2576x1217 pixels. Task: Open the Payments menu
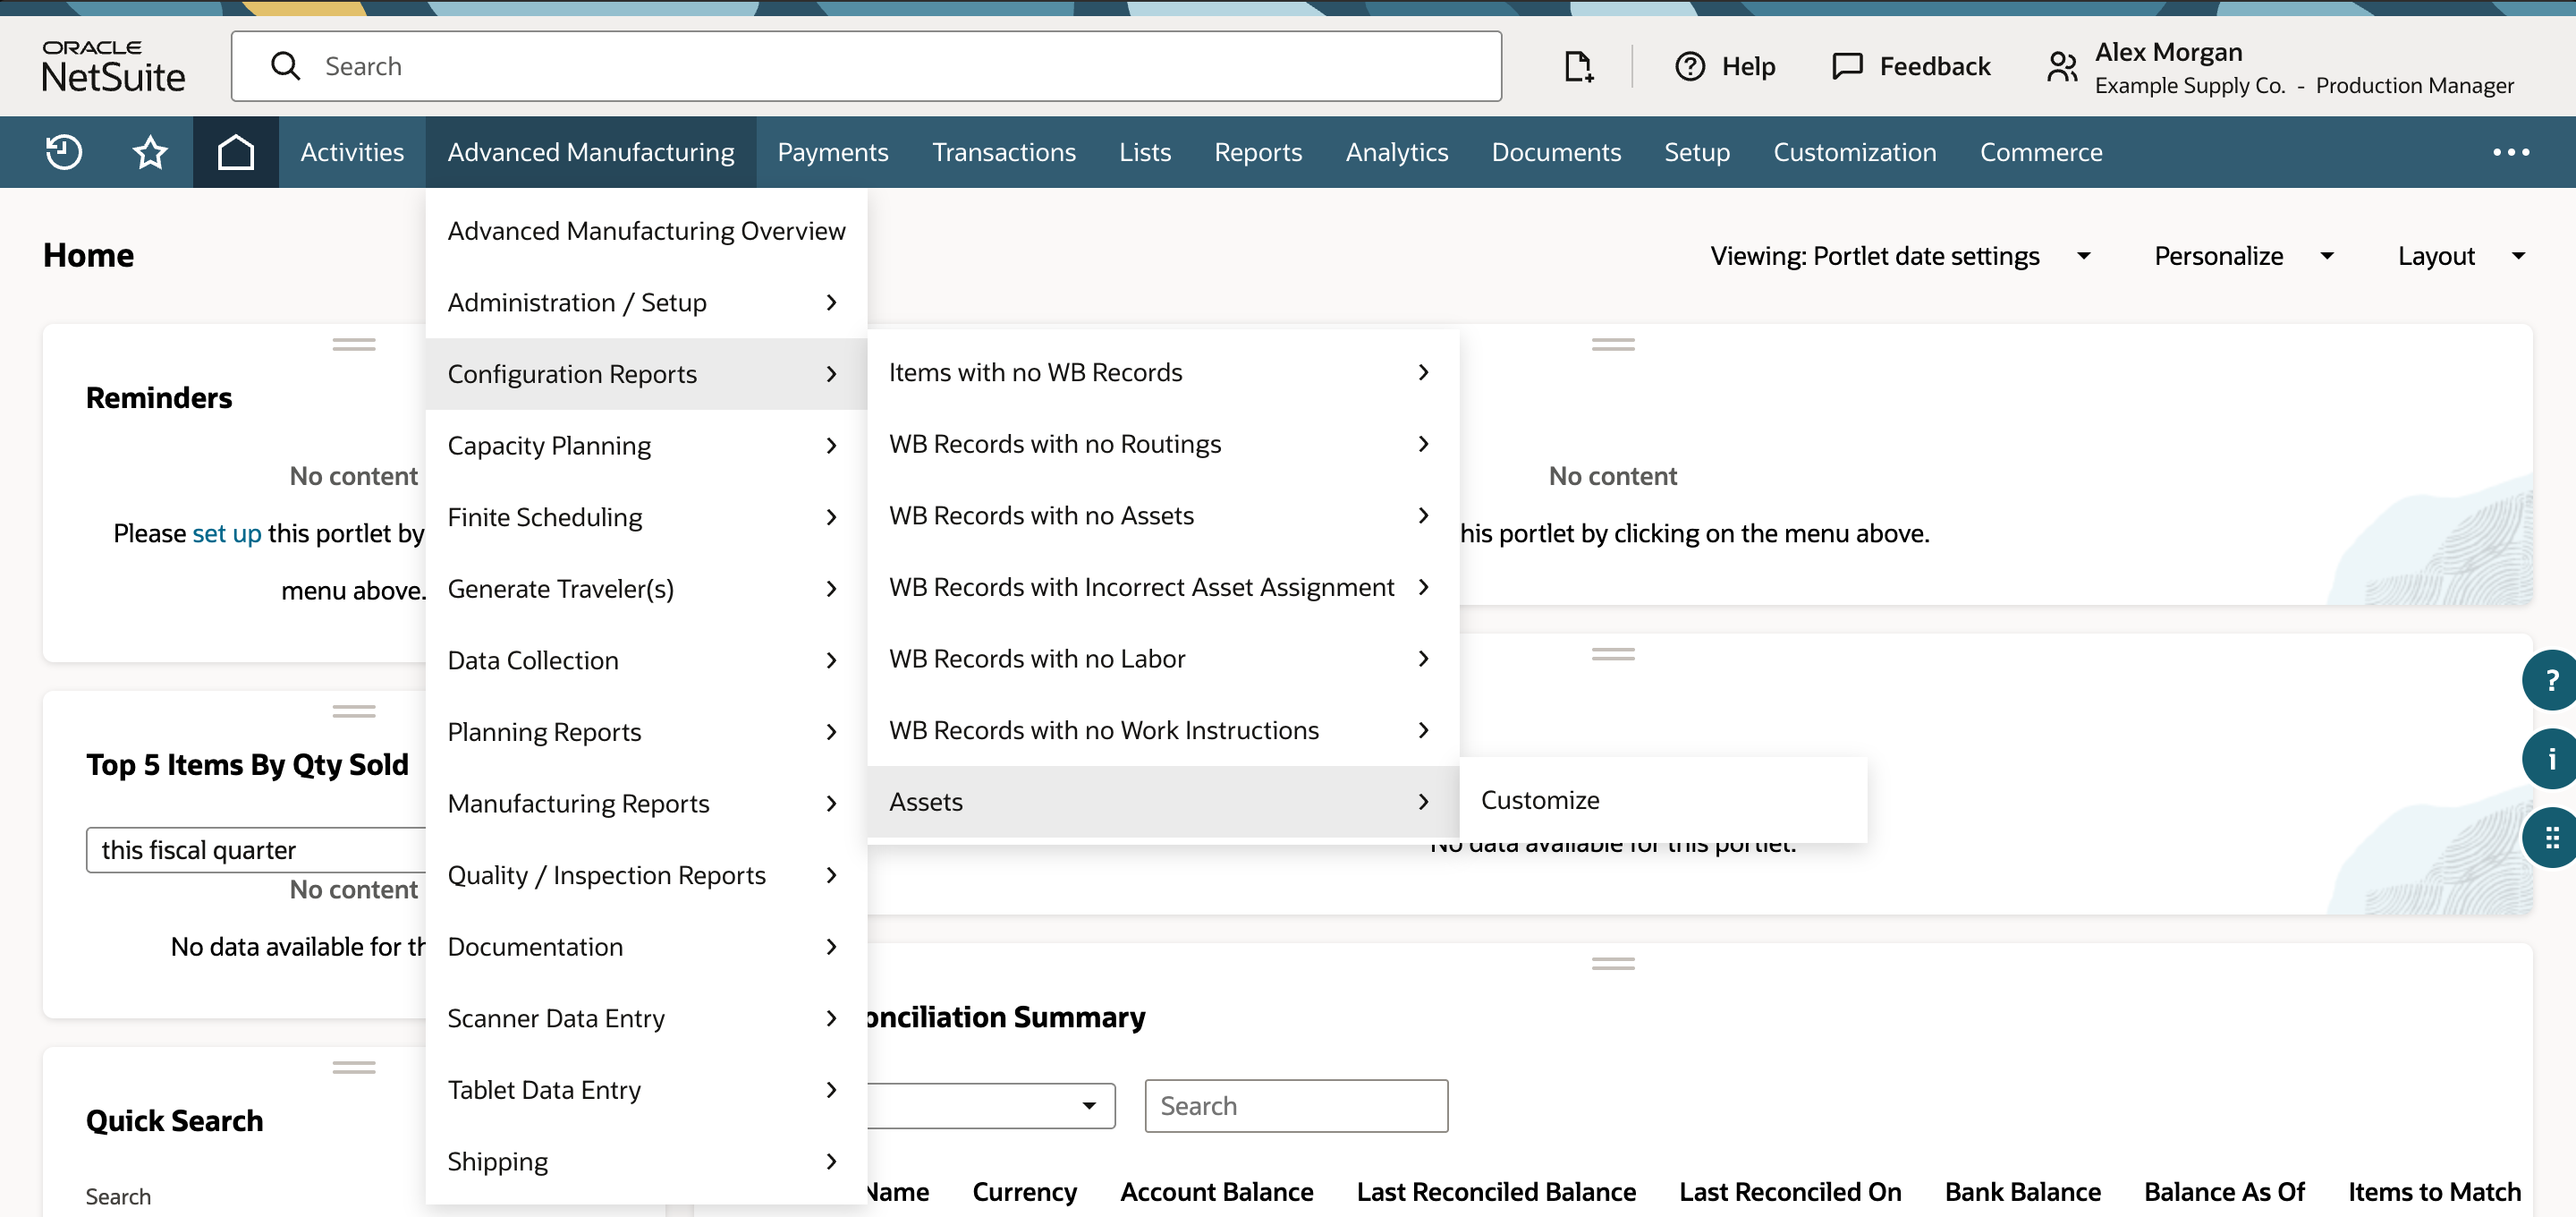pos(833,152)
